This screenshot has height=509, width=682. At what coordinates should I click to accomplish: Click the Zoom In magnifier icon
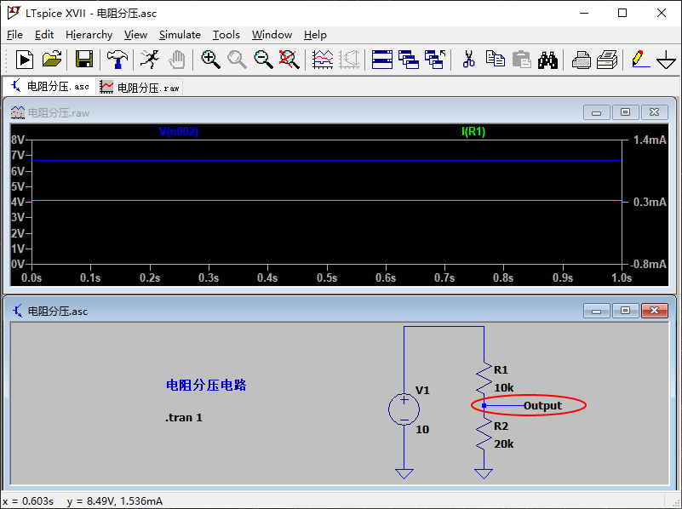[x=210, y=60]
